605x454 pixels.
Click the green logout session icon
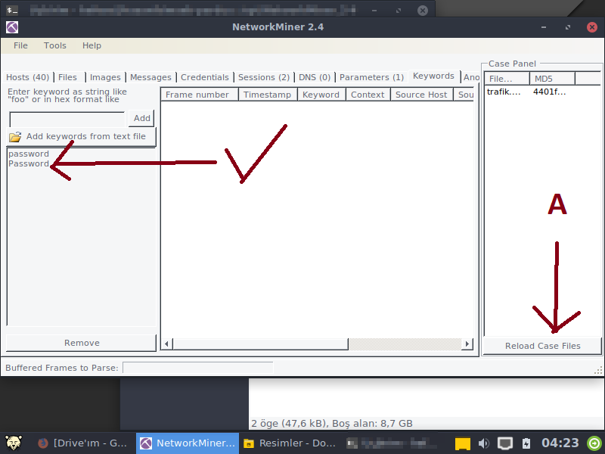pos(594,443)
